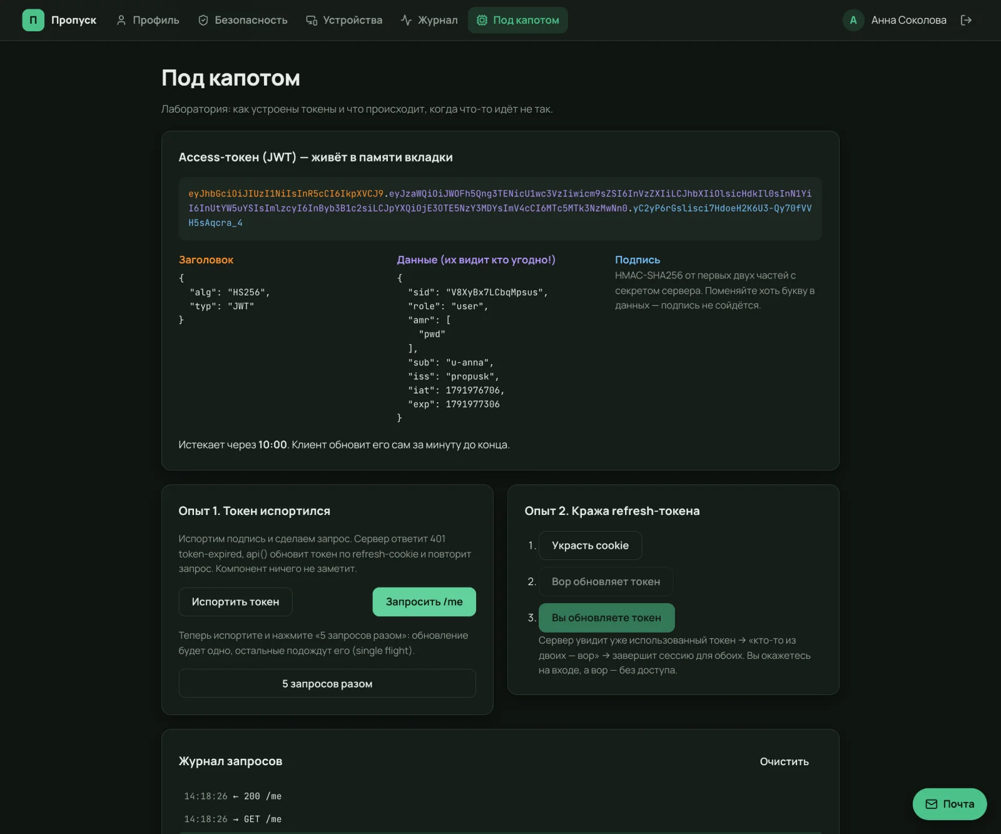Click the expiry countdown 10:00

click(273, 445)
